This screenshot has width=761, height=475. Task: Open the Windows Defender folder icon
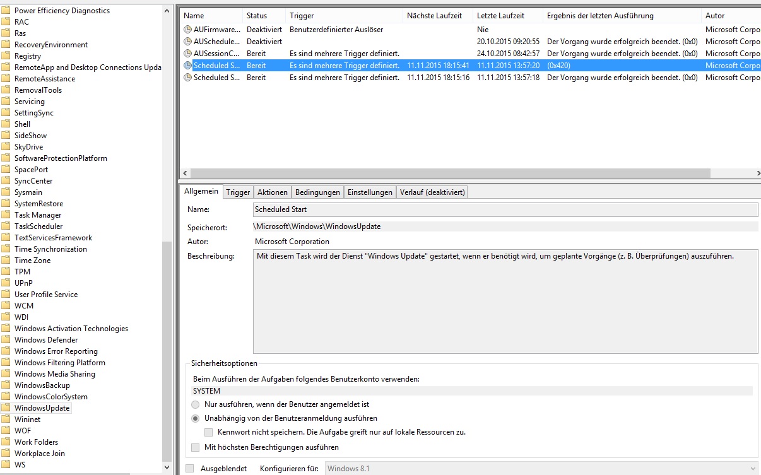click(x=6, y=340)
